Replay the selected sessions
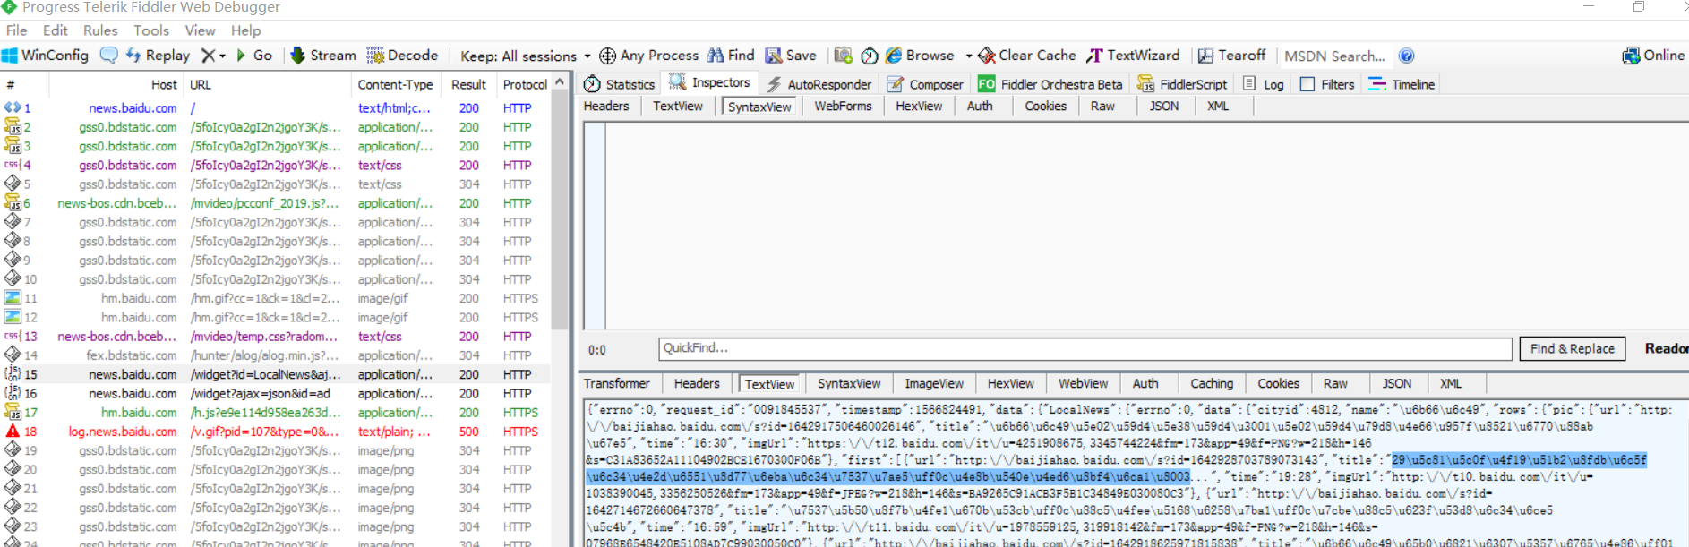The image size is (1689, 547). coord(158,56)
